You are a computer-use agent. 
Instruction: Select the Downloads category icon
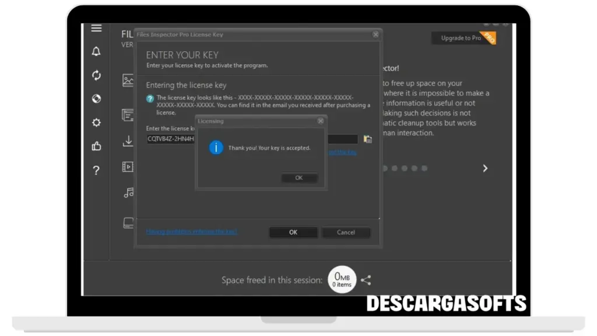(x=128, y=141)
